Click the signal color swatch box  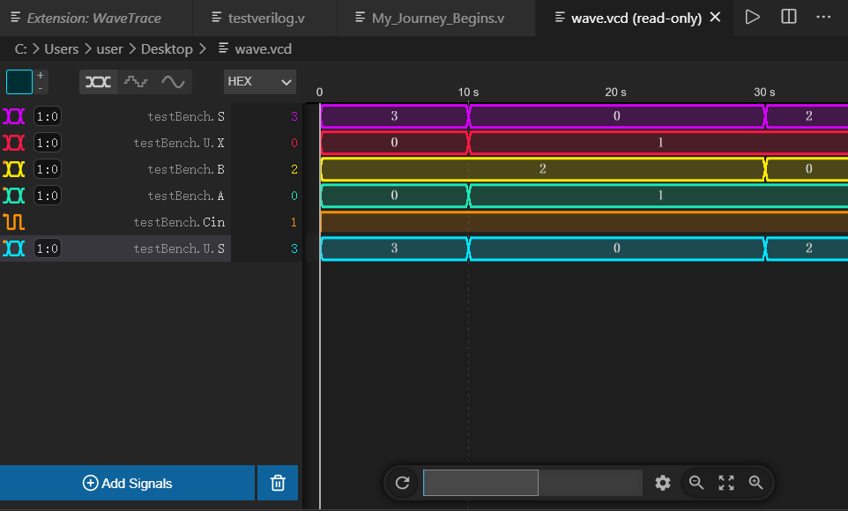19,82
